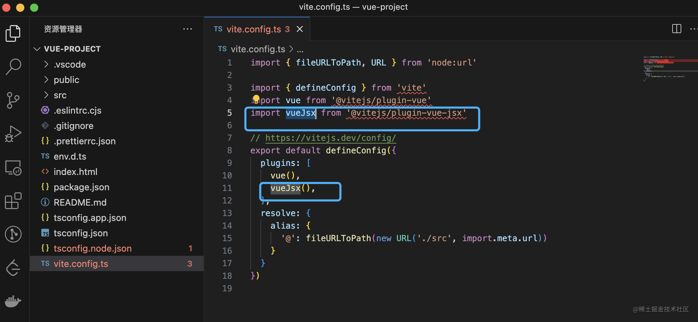Open .eslintrc.cjs in the explorer
The height and width of the screenshot is (322, 698).
tap(77, 110)
